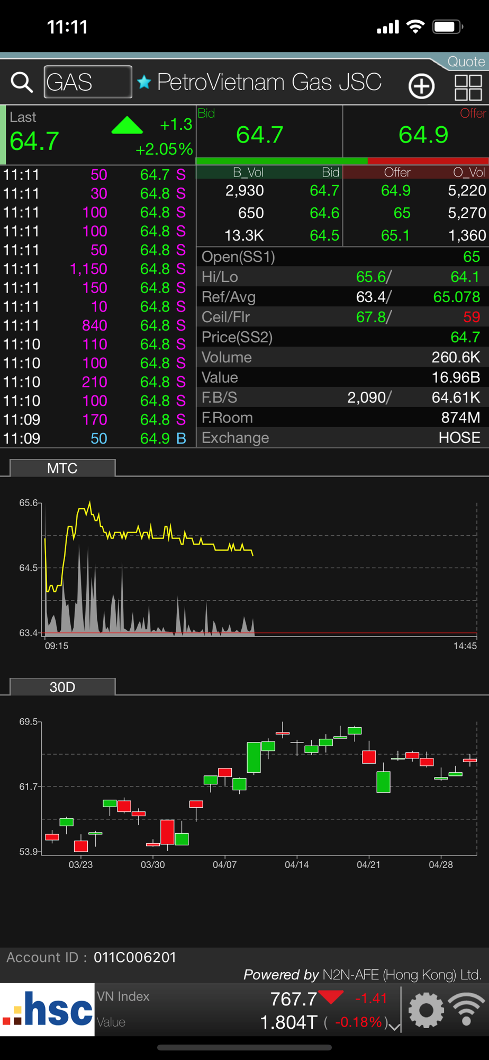
Task: Tap the VN Index Value 1.804T
Action: click(x=288, y=1022)
